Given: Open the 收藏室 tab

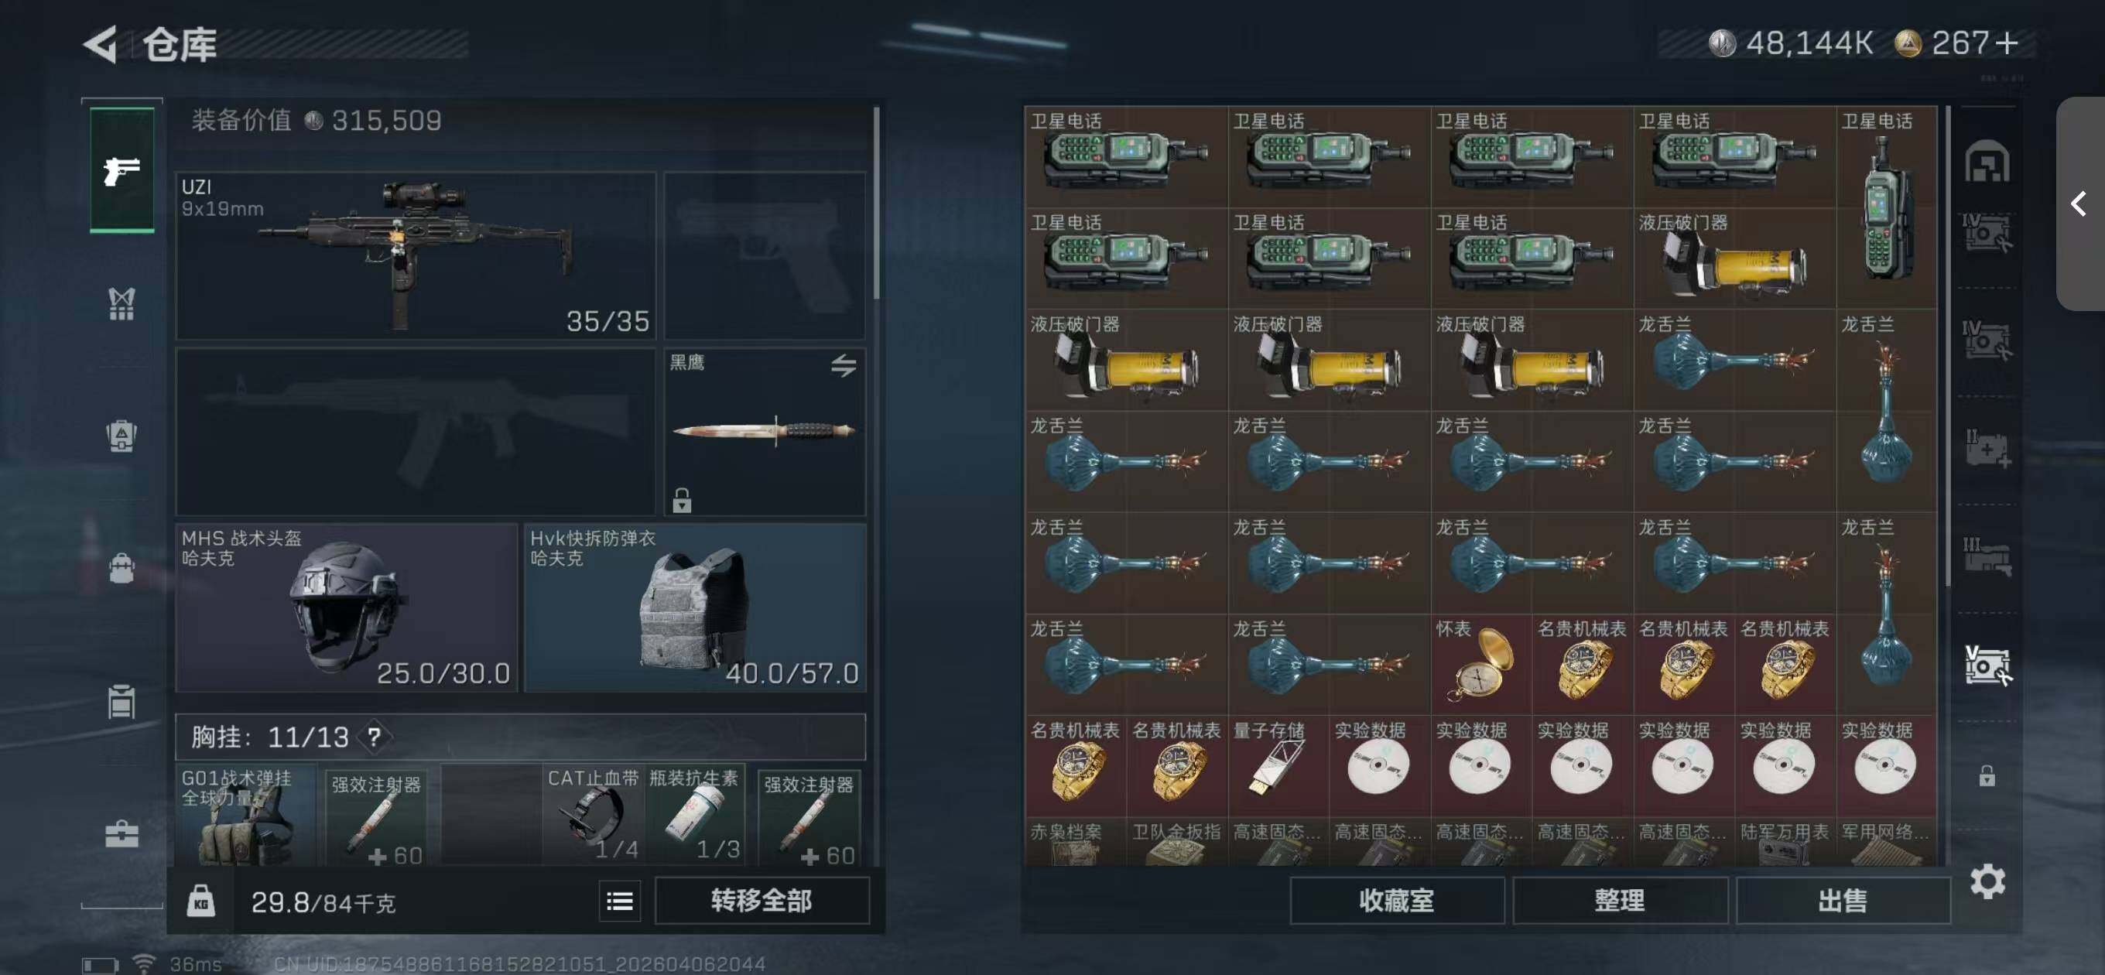Looking at the screenshot, I should coord(1395,901).
